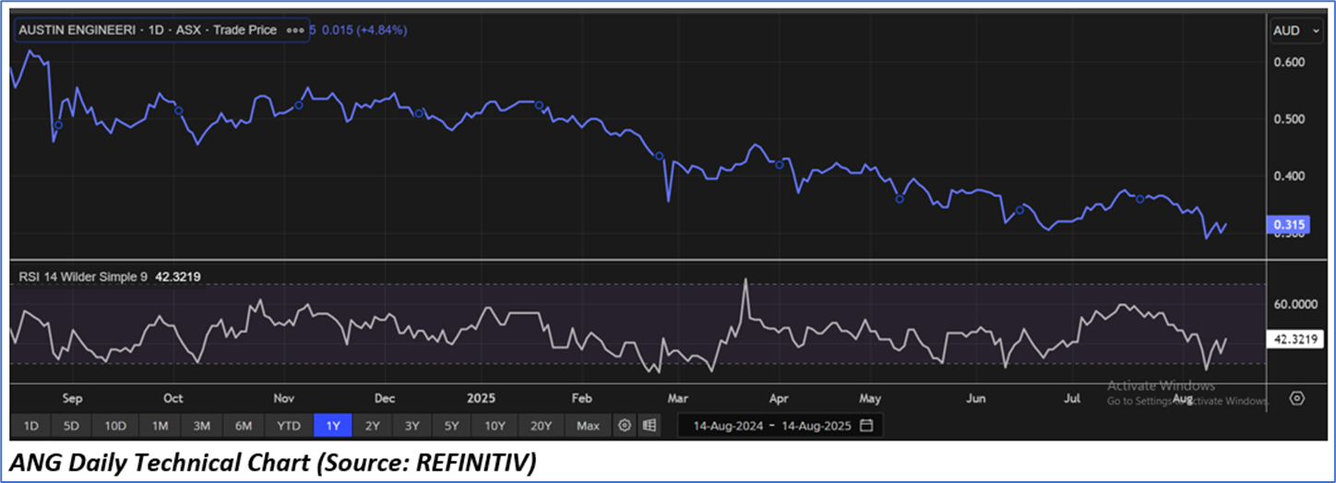The width and height of the screenshot is (1336, 483).
Task: Click the 0.400 price axis label
Action: pos(1288,176)
